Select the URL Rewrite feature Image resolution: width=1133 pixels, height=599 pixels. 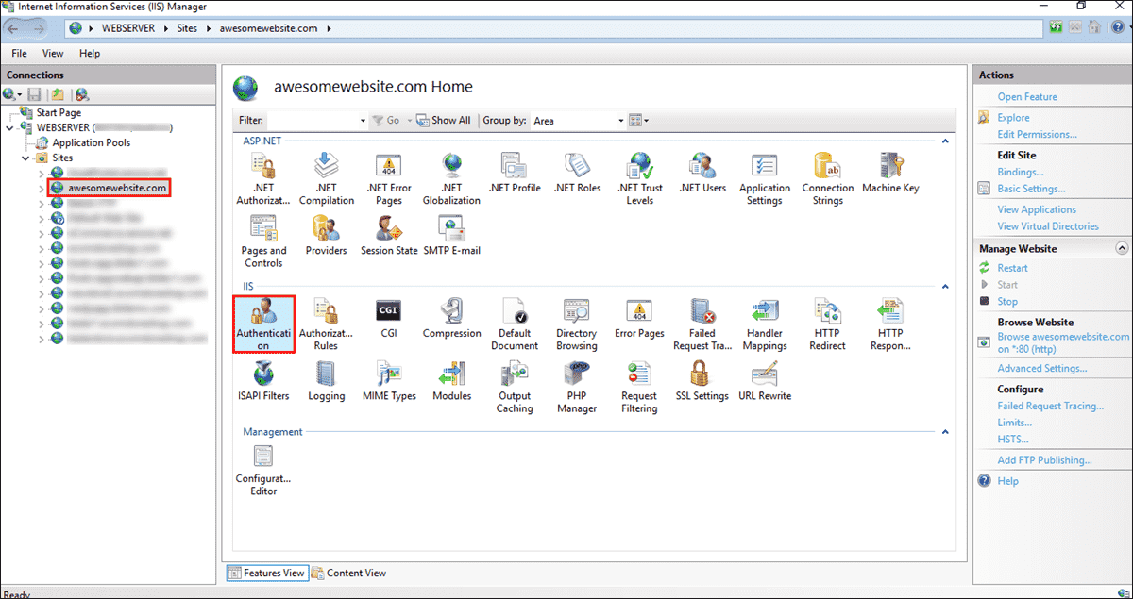pyautogui.click(x=765, y=377)
